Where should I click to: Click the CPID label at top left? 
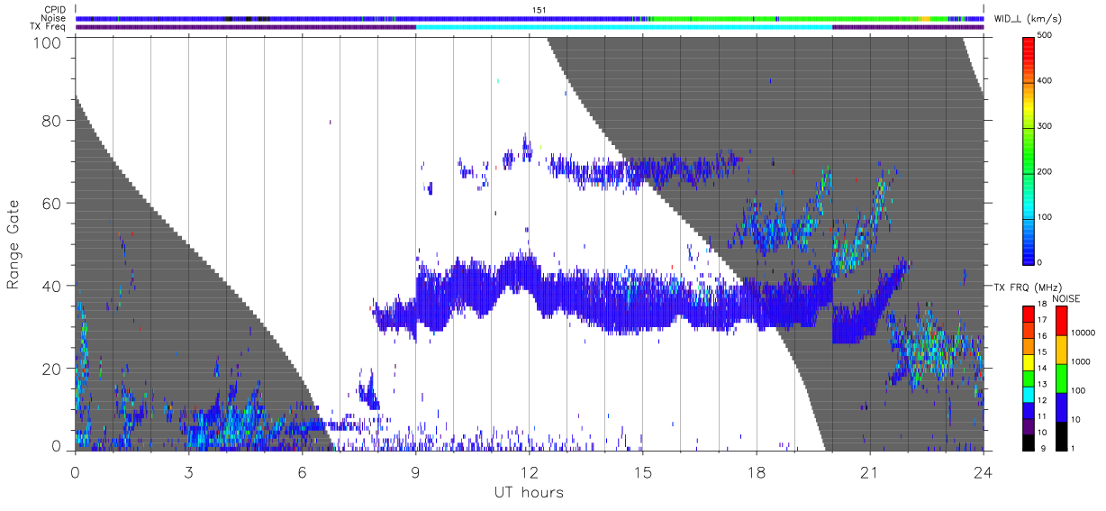(x=55, y=10)
